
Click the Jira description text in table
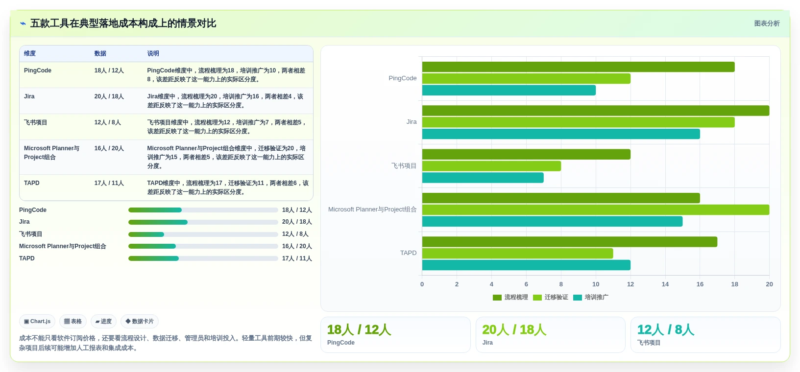pyautogui.click(x=225, y=101)
